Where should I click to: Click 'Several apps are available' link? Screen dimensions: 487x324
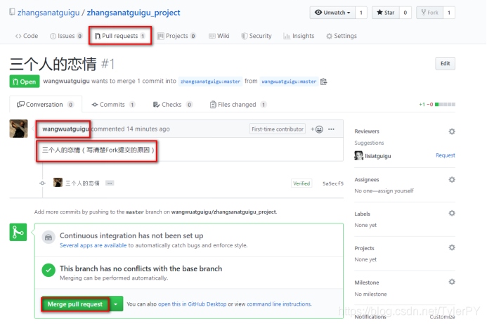click(93, 245)
